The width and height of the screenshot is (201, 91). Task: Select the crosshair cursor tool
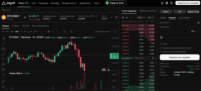point(4,38)
